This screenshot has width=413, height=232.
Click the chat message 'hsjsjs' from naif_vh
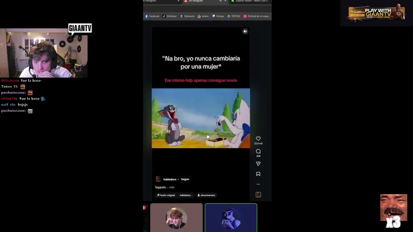coord(23,105)
